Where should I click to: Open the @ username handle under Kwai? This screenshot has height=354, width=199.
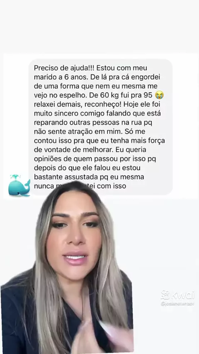click(x=177, y=304)
